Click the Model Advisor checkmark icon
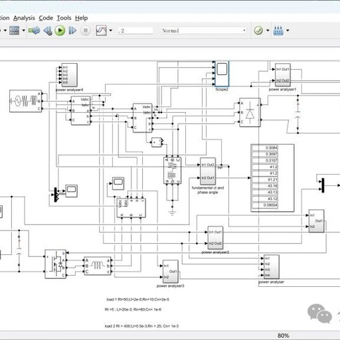The width and height of the screenshot is (340, 340). (258, 31)
